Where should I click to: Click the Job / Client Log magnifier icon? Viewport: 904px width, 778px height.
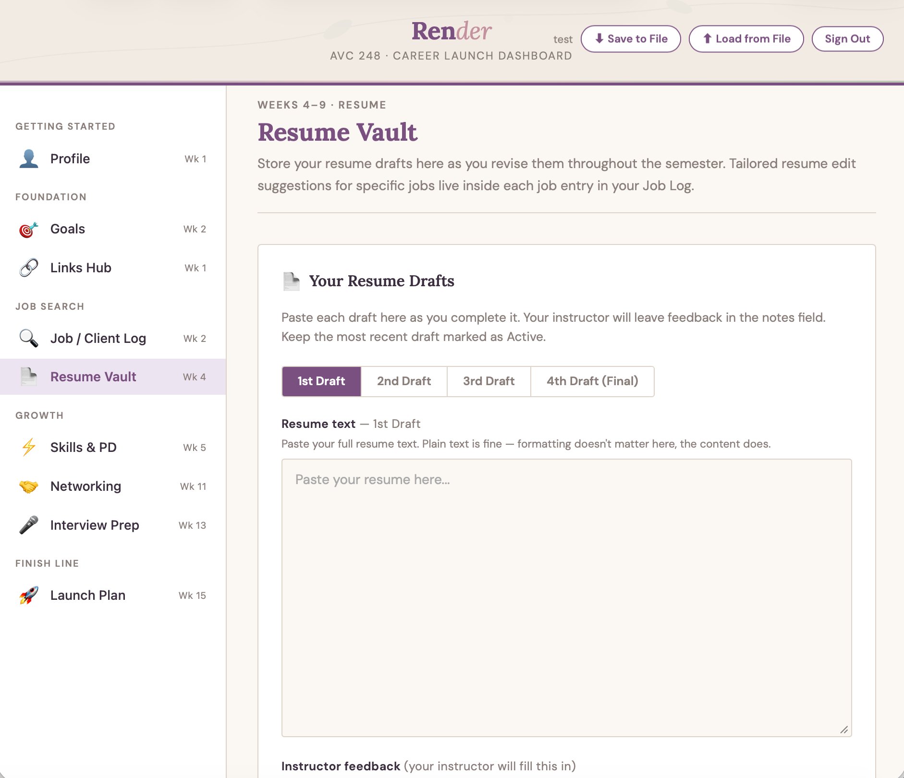click(x=29, y=339)
